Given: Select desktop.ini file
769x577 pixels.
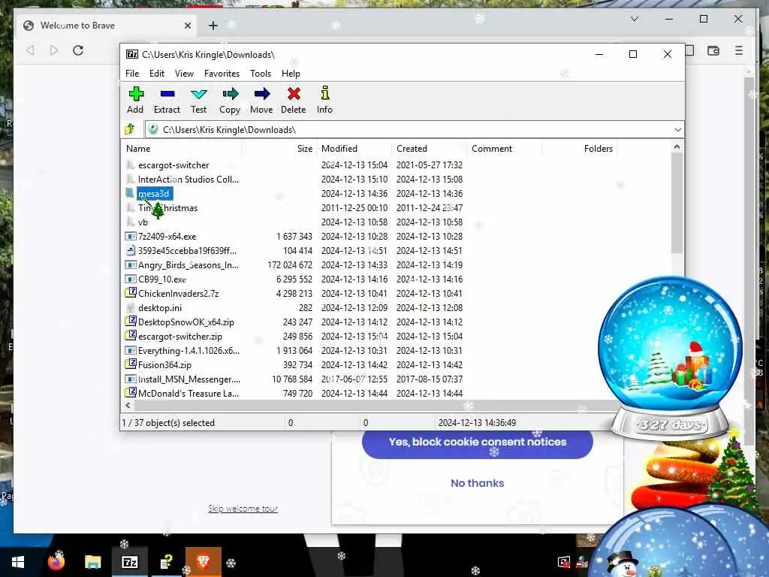Looking at the screenshot, I should click(160, 307).
